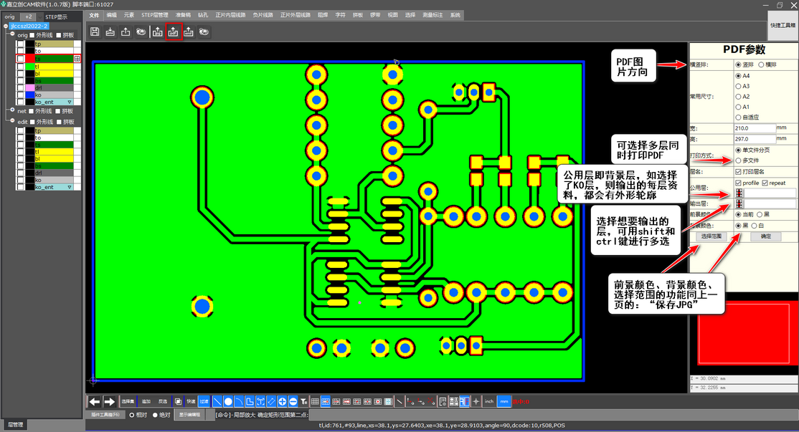
Task: Click the right arrow navigation icon
Action: [109, 401]
